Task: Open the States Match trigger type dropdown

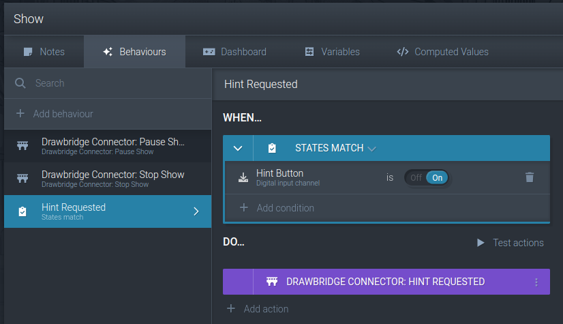Action: tap(335, 148)
